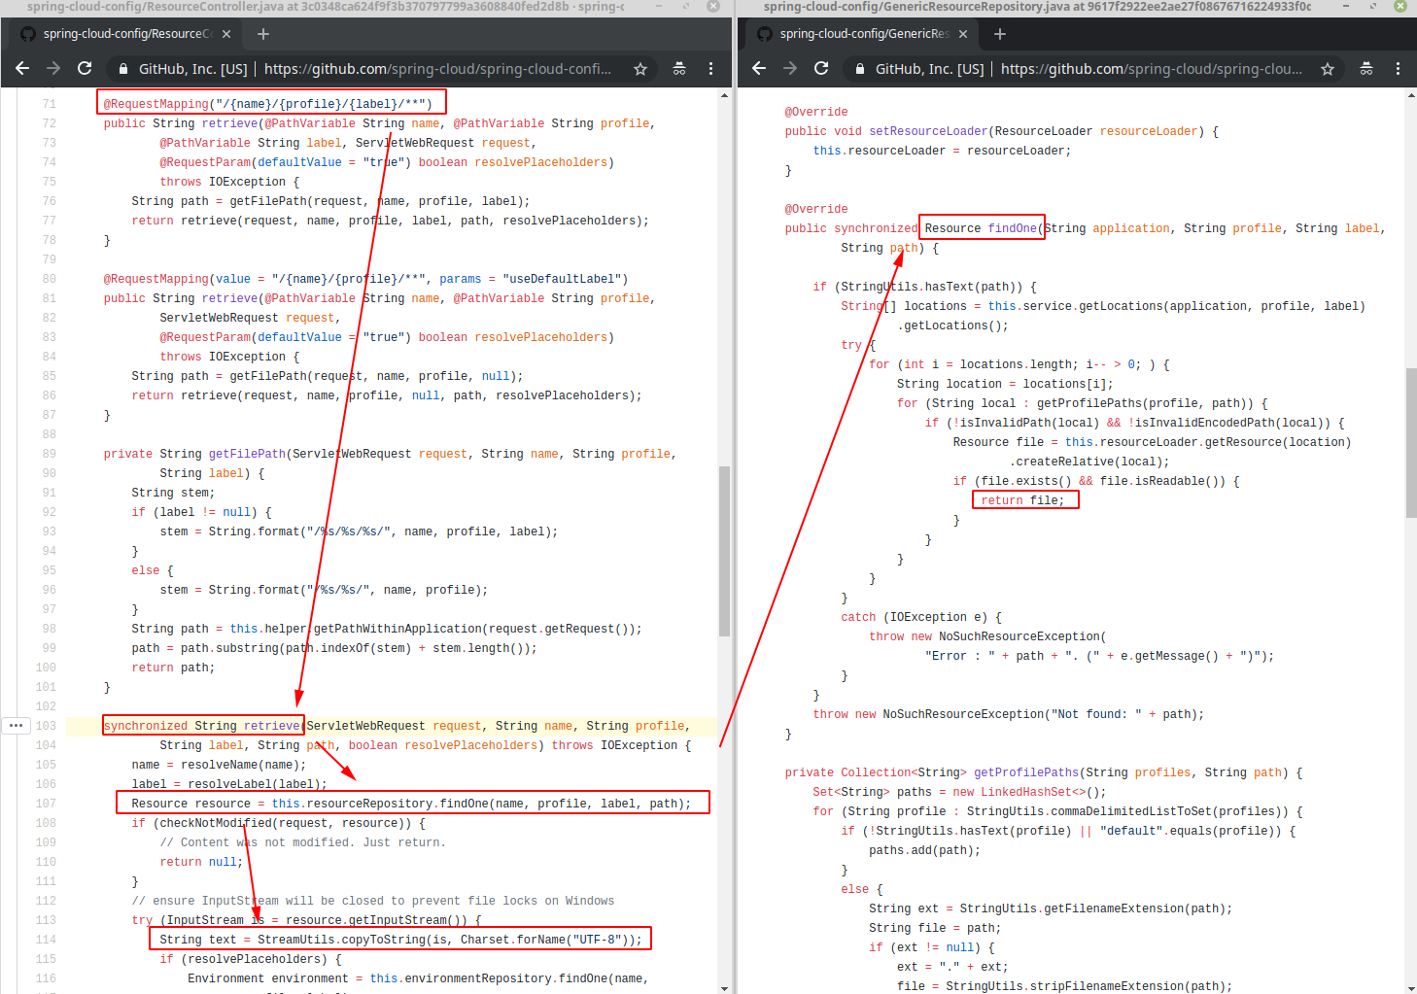Click 'return path;' on line 100
This screenshot has height=994, width=1417.
click(173, 668)
